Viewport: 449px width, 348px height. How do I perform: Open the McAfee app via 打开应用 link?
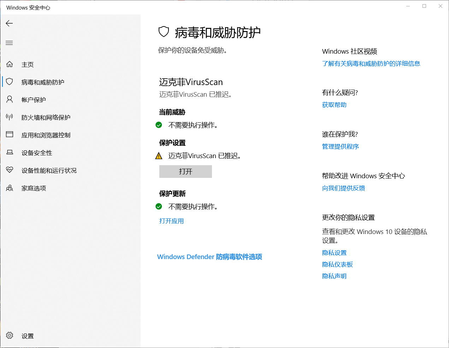tap(171, 221)
